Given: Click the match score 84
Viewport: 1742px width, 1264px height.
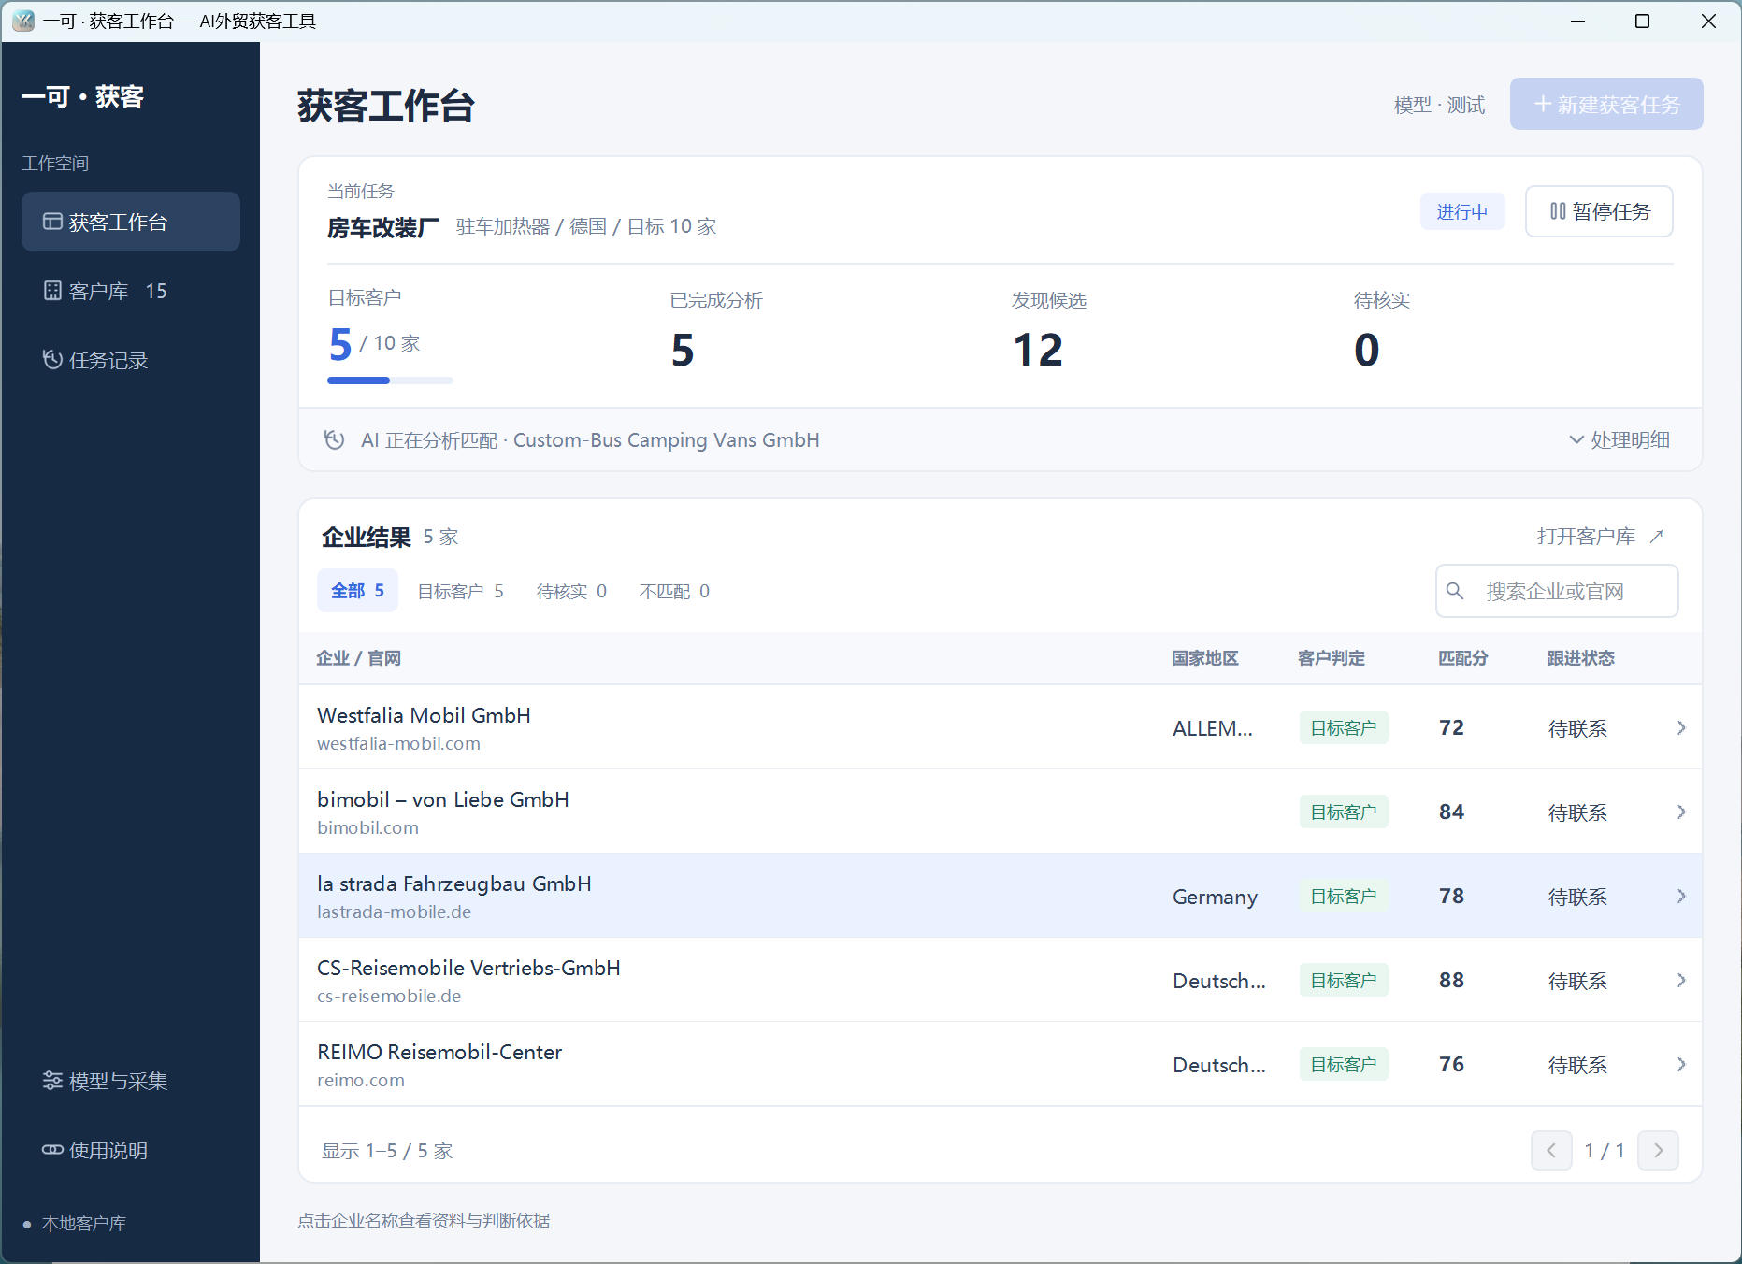Looking at the screenshot, I should click(1451, 812).
